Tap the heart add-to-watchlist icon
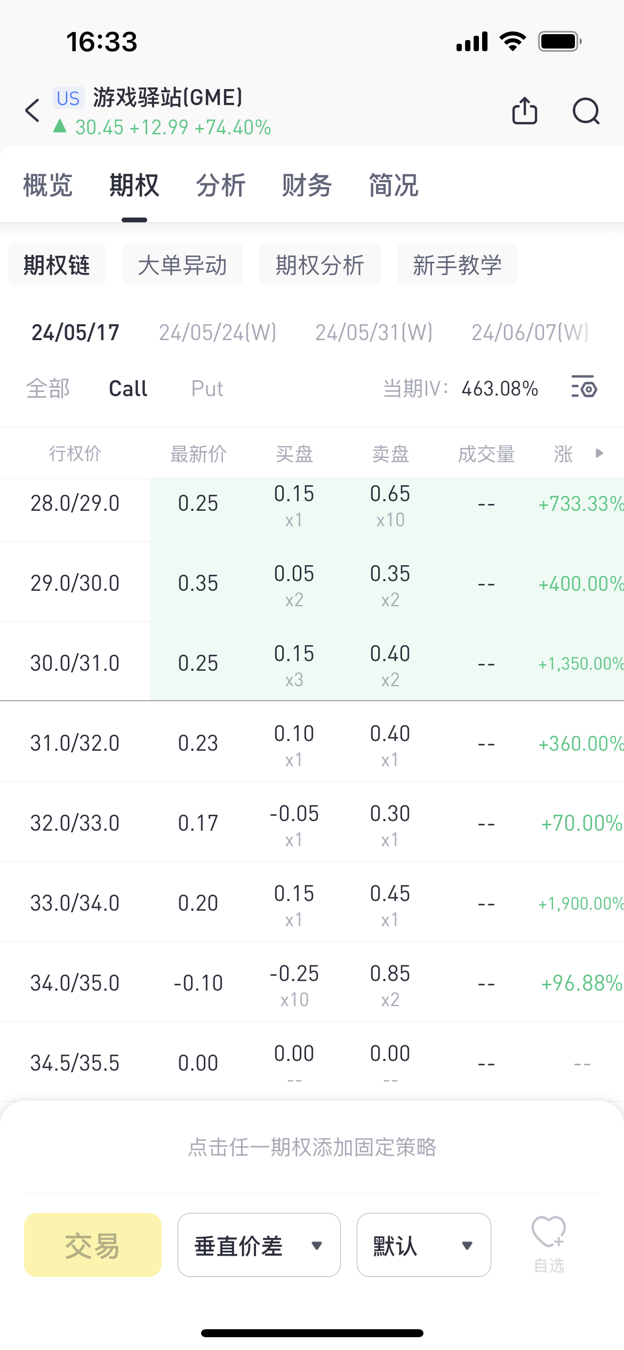This screenshot has height=1350, width=624. coord(548,1233)
